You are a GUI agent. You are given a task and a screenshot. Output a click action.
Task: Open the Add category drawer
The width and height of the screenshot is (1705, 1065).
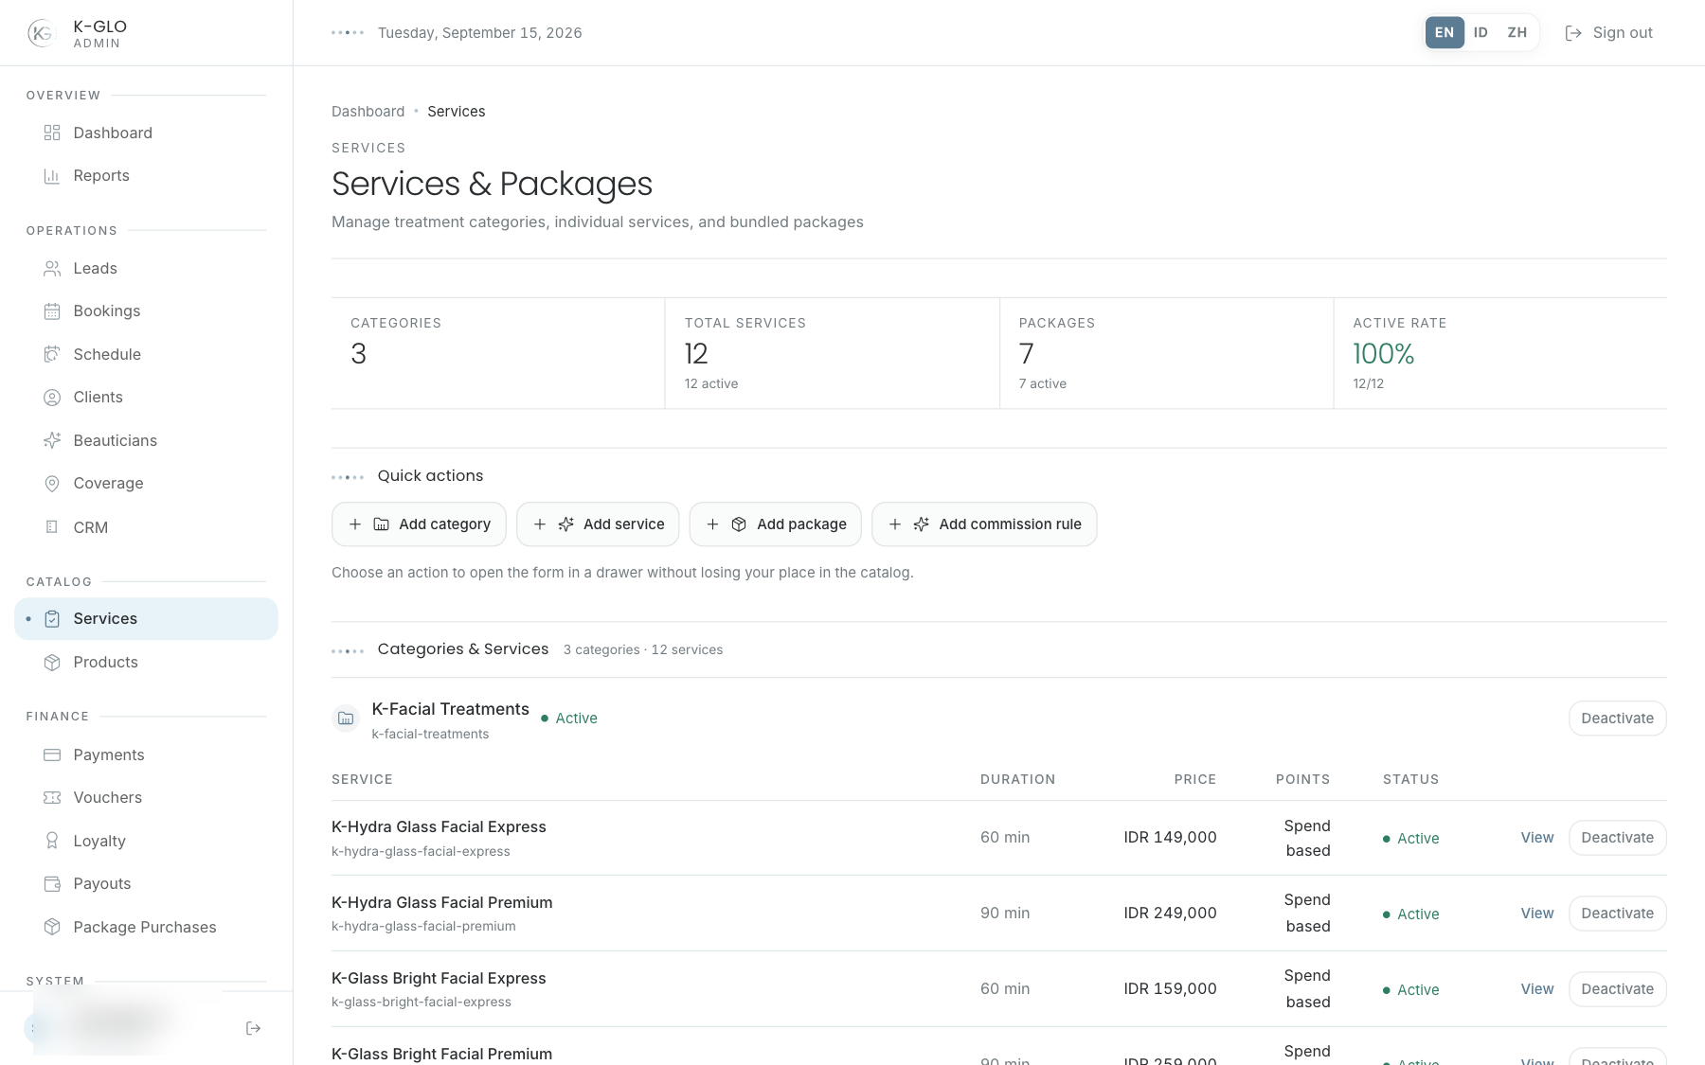tap(419, 524)
